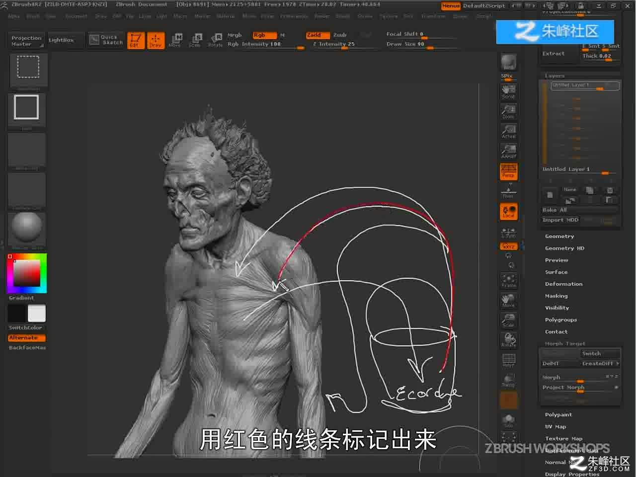Toggle the Rgb paint mode
This screenshot has height=477, width=636.
[x=264, y=35]
